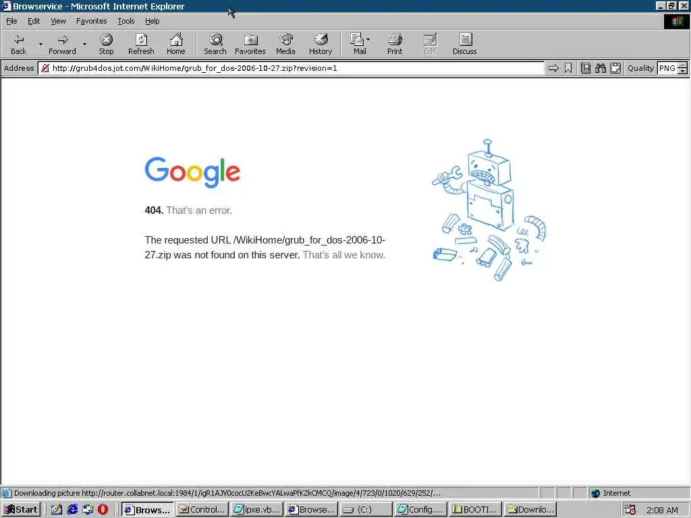Open the Discuss toolbar button
691x518 pixels.
[x=464, y=44]
